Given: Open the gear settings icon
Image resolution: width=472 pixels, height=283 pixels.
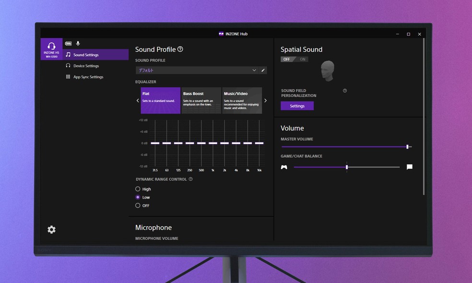Looking at the screenshot, I should (51, 229).
